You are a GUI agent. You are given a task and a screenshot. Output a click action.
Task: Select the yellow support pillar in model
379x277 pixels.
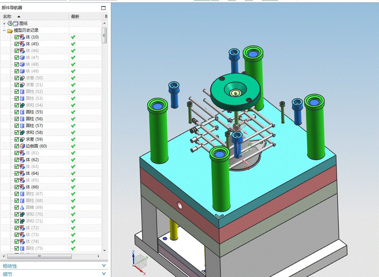[x=174, y=230]
